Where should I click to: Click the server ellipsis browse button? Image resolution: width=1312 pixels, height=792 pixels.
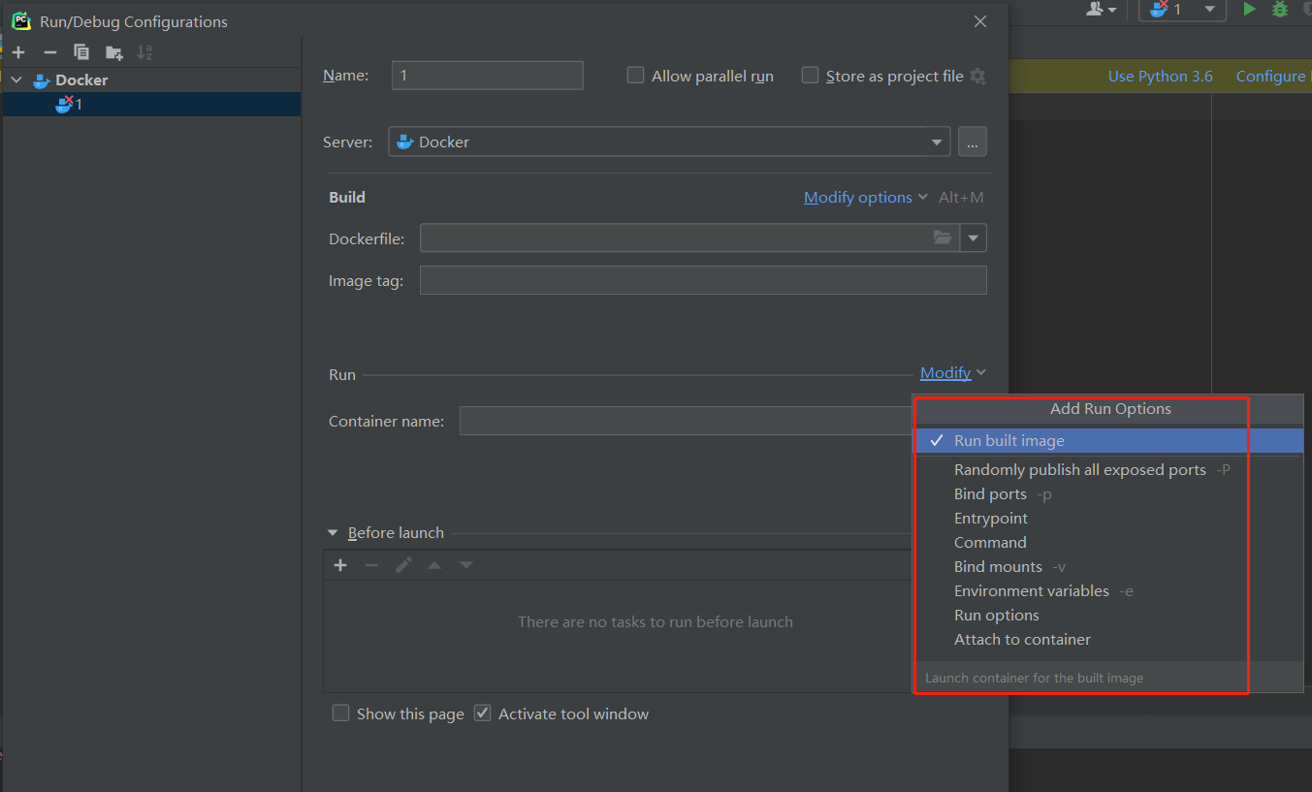[x=973, y=142]
